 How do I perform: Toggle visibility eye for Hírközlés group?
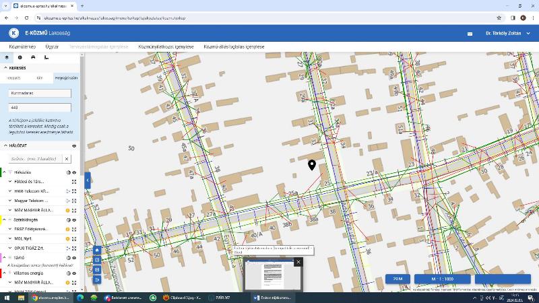pos(74,172)
